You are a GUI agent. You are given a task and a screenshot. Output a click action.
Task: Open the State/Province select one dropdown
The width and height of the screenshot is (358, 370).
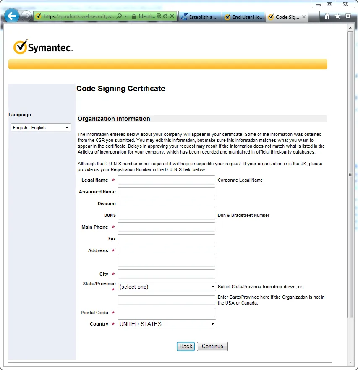click(x=167, y=287)
